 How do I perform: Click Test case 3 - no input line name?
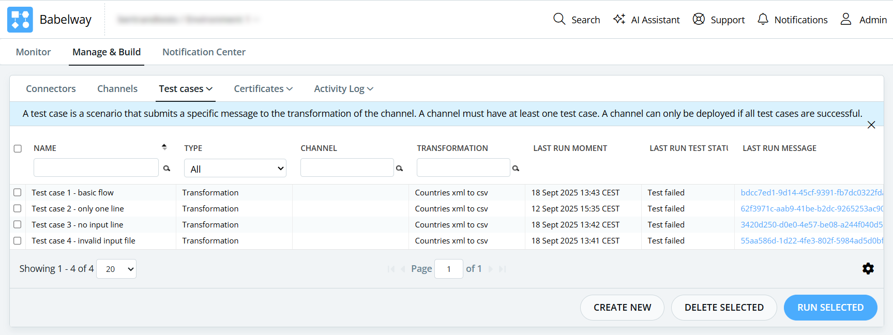point(78,224)
